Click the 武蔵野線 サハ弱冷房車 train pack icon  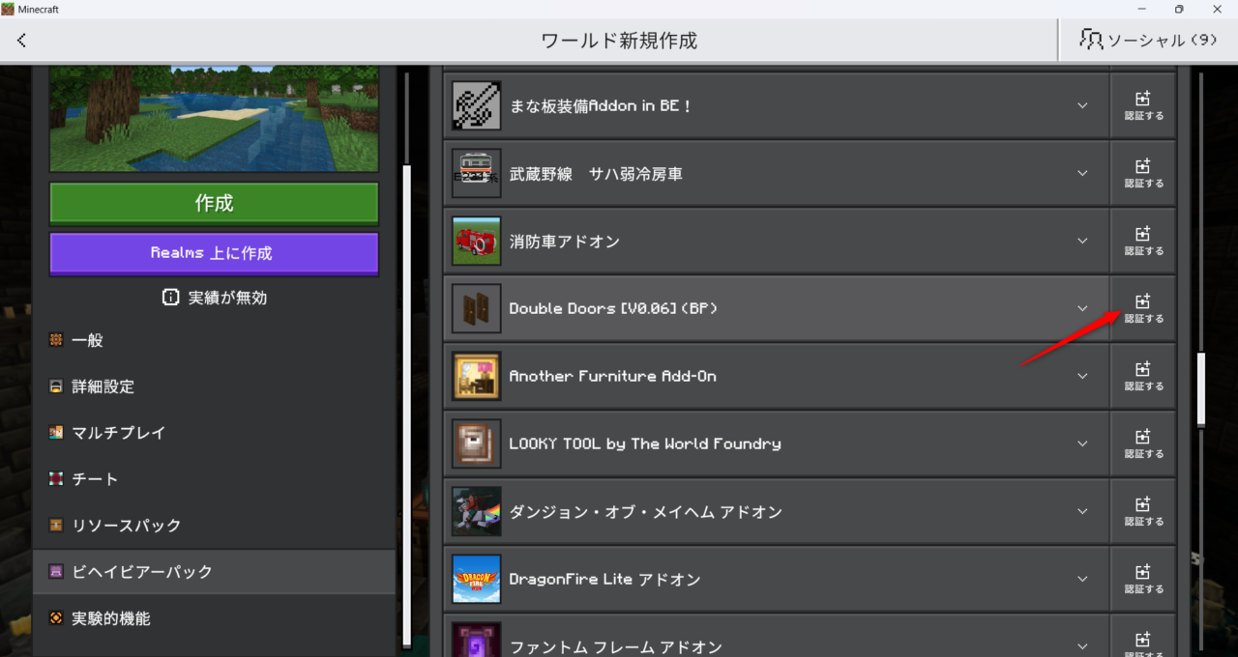(476, 174)
